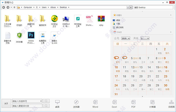The height and width of the screenshot is (112, 176).
Task: Open the HEBIN12 computer shortcut
Action: pyautogui.click(x=66, y=22)
